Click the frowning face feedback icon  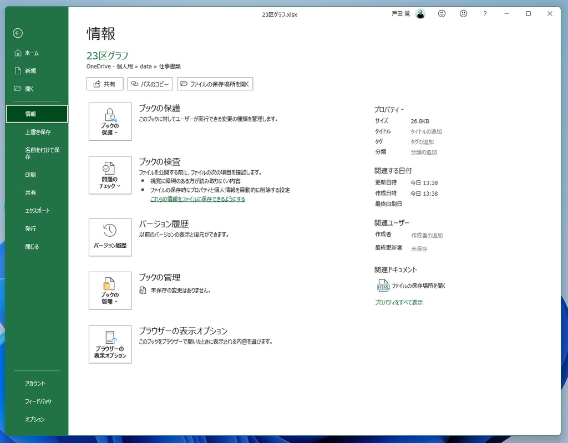(x=463, y=14)
